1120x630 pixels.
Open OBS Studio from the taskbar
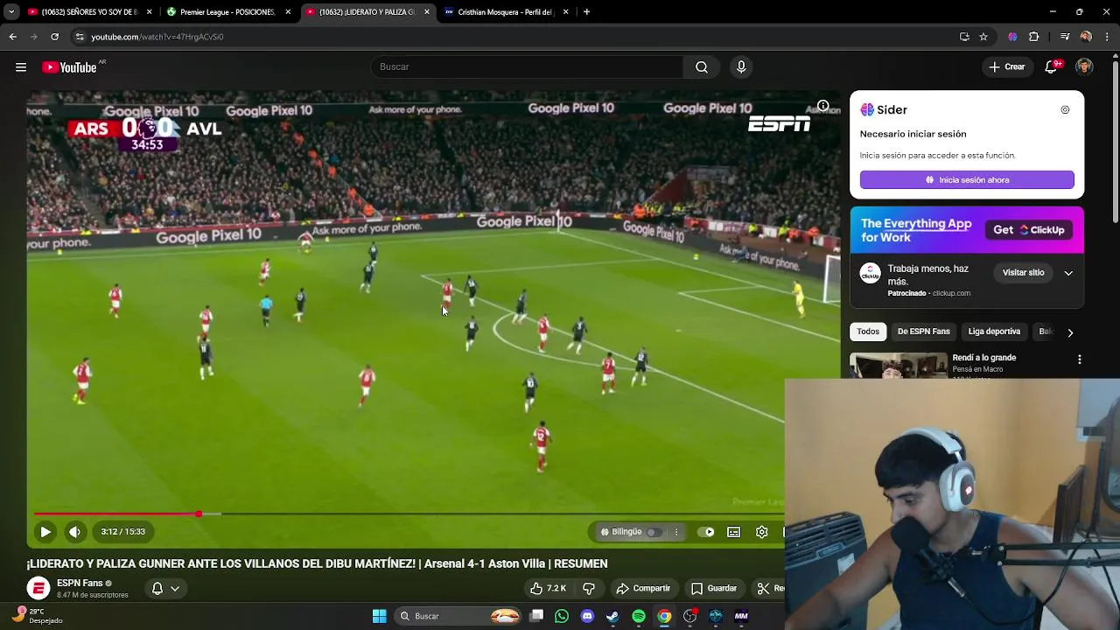click(x=690, y=616)
